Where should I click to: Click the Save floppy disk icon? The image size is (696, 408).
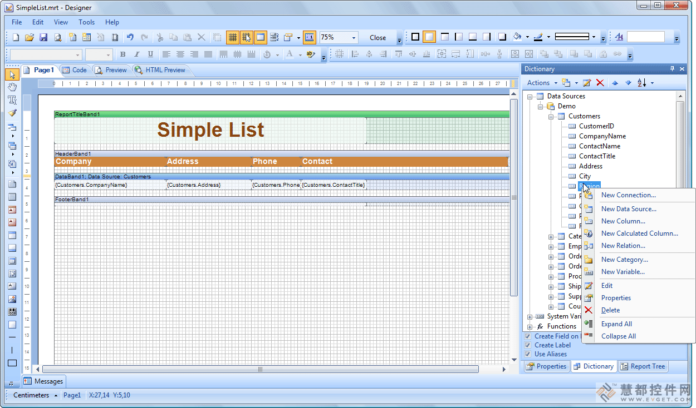43,38
